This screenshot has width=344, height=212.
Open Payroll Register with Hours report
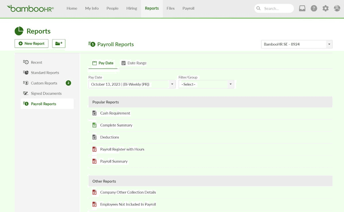[x=122, y=149]
